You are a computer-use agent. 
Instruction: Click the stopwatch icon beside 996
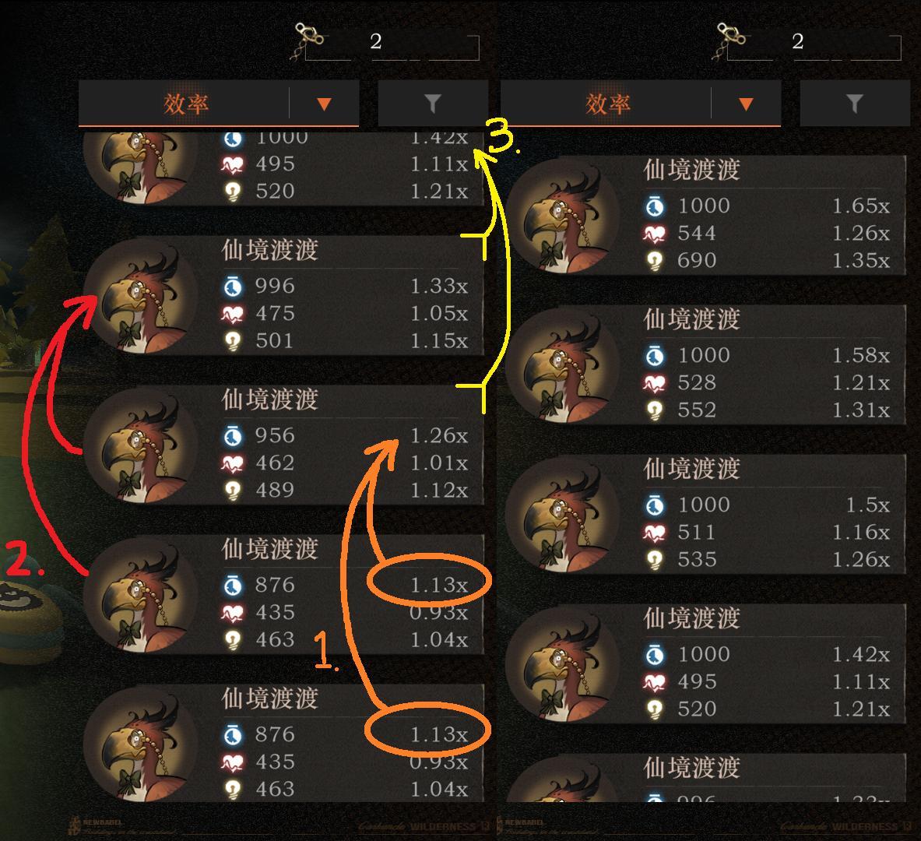233,287
